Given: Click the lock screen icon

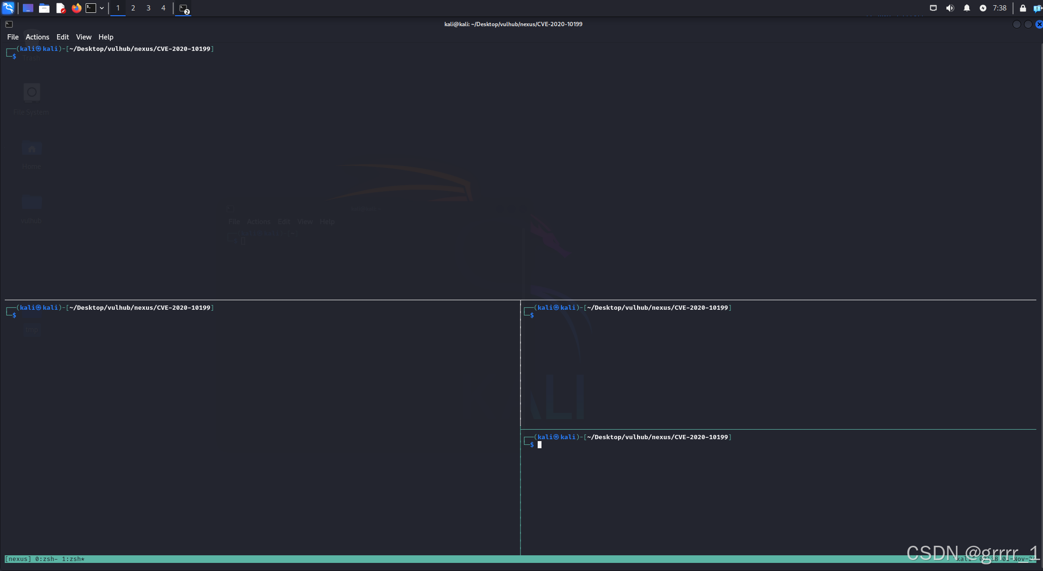Looking at the screenshot, I should pos(1023,8).
